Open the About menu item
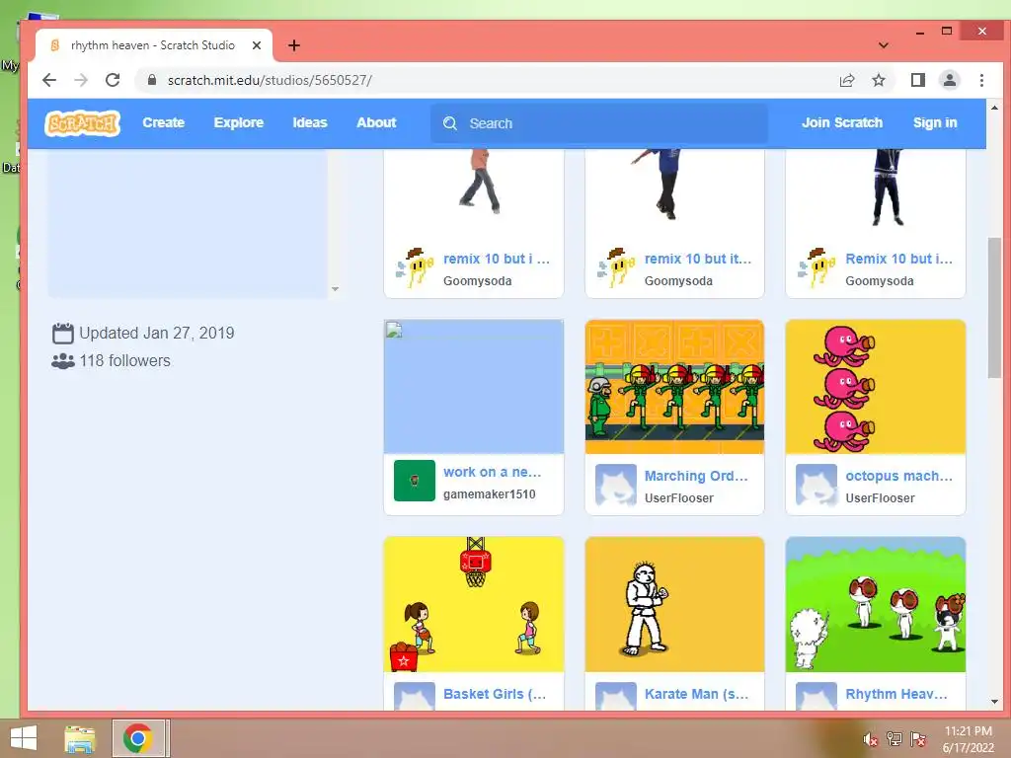1011x758 pixels. [x=376, y=122]
